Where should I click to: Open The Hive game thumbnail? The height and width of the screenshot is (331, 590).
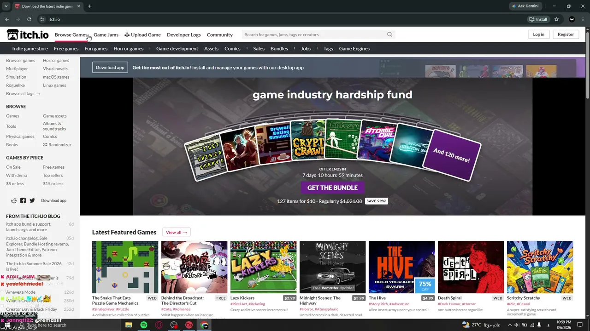401,267
